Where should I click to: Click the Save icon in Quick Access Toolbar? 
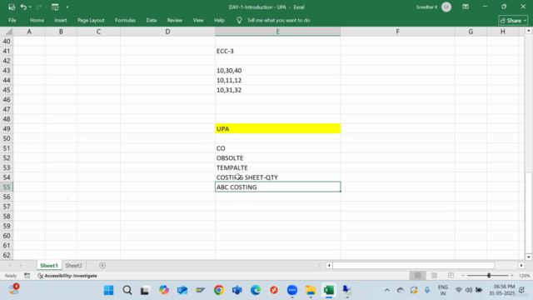coord(12,7)
